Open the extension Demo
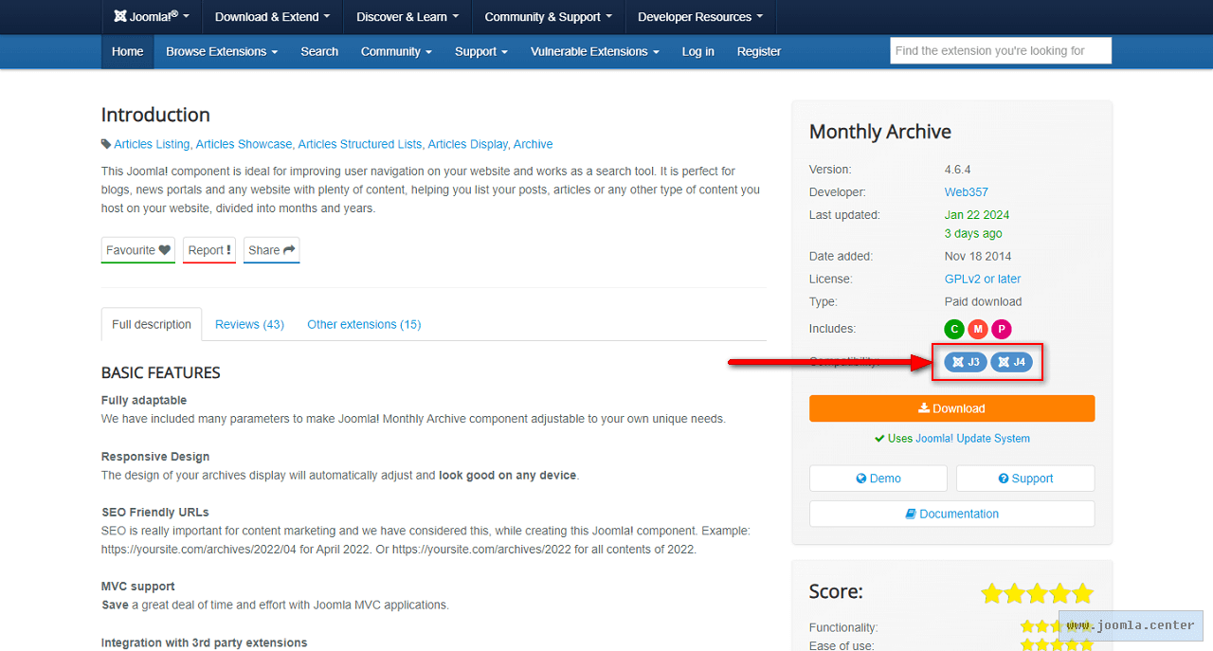 click(878, 479)
